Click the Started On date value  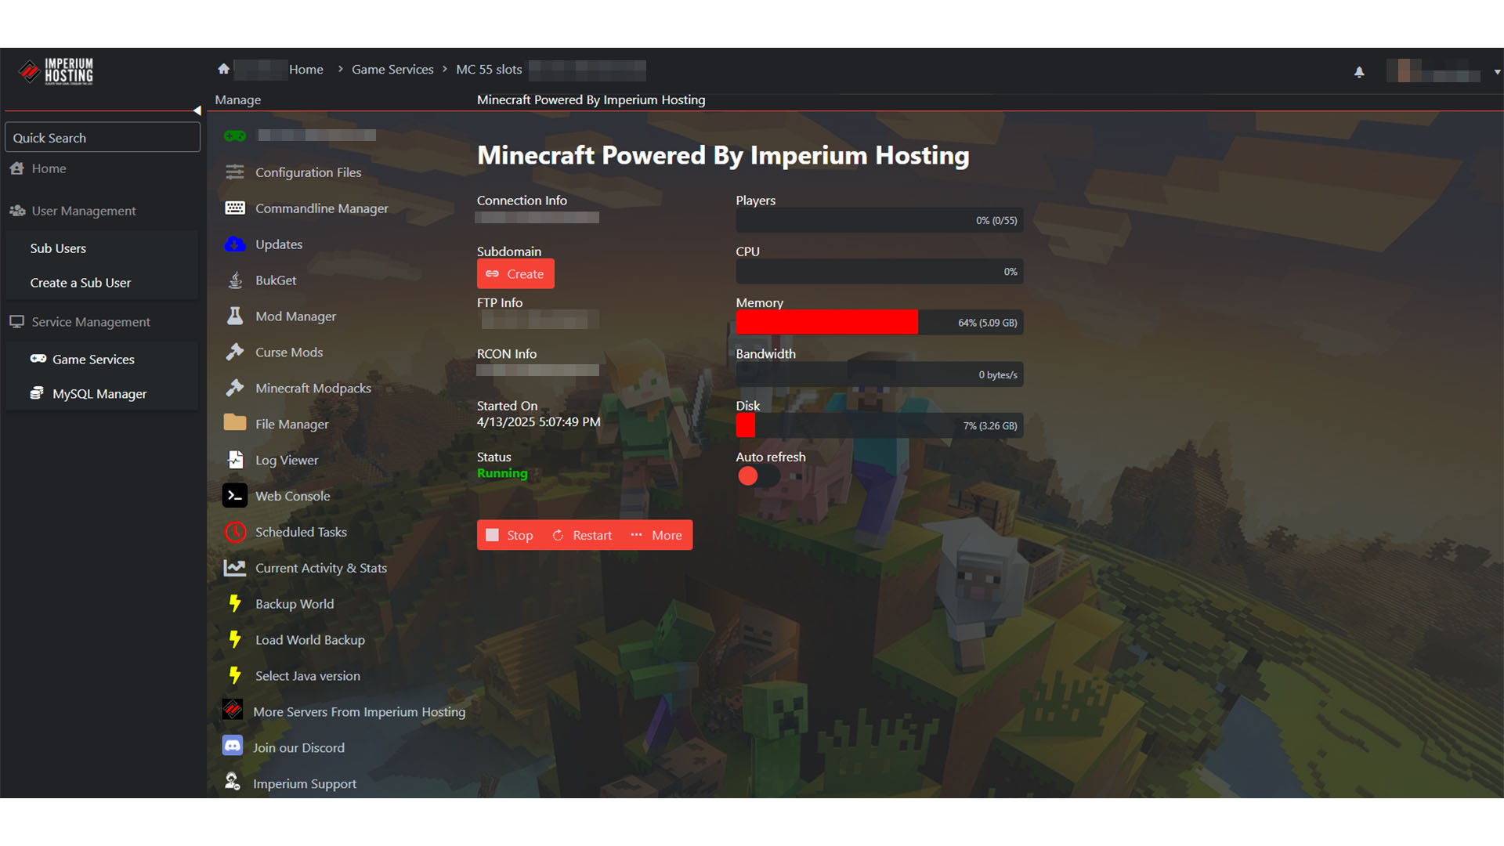[539, 421]
